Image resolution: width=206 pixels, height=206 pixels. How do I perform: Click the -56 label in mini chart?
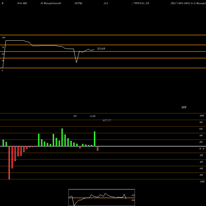(133, 200)
